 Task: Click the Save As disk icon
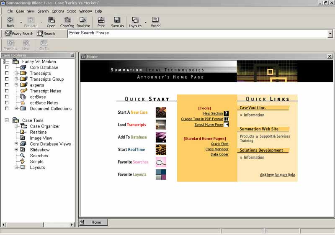(x=117, y=20)
